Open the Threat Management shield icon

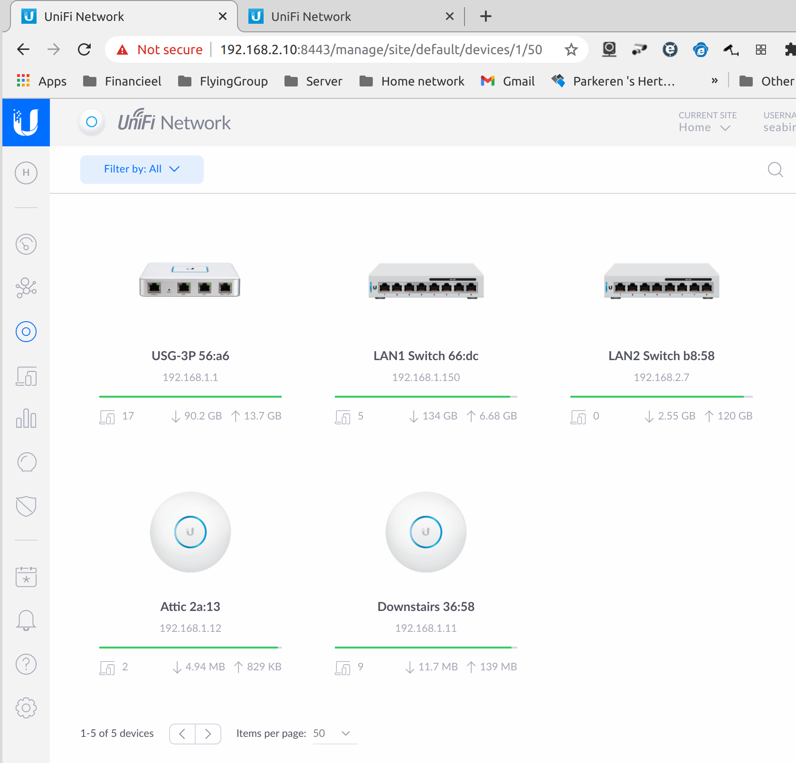pyautogui.click(x=26, y=506)
